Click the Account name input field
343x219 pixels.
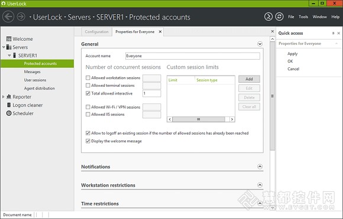pos(193,56)
